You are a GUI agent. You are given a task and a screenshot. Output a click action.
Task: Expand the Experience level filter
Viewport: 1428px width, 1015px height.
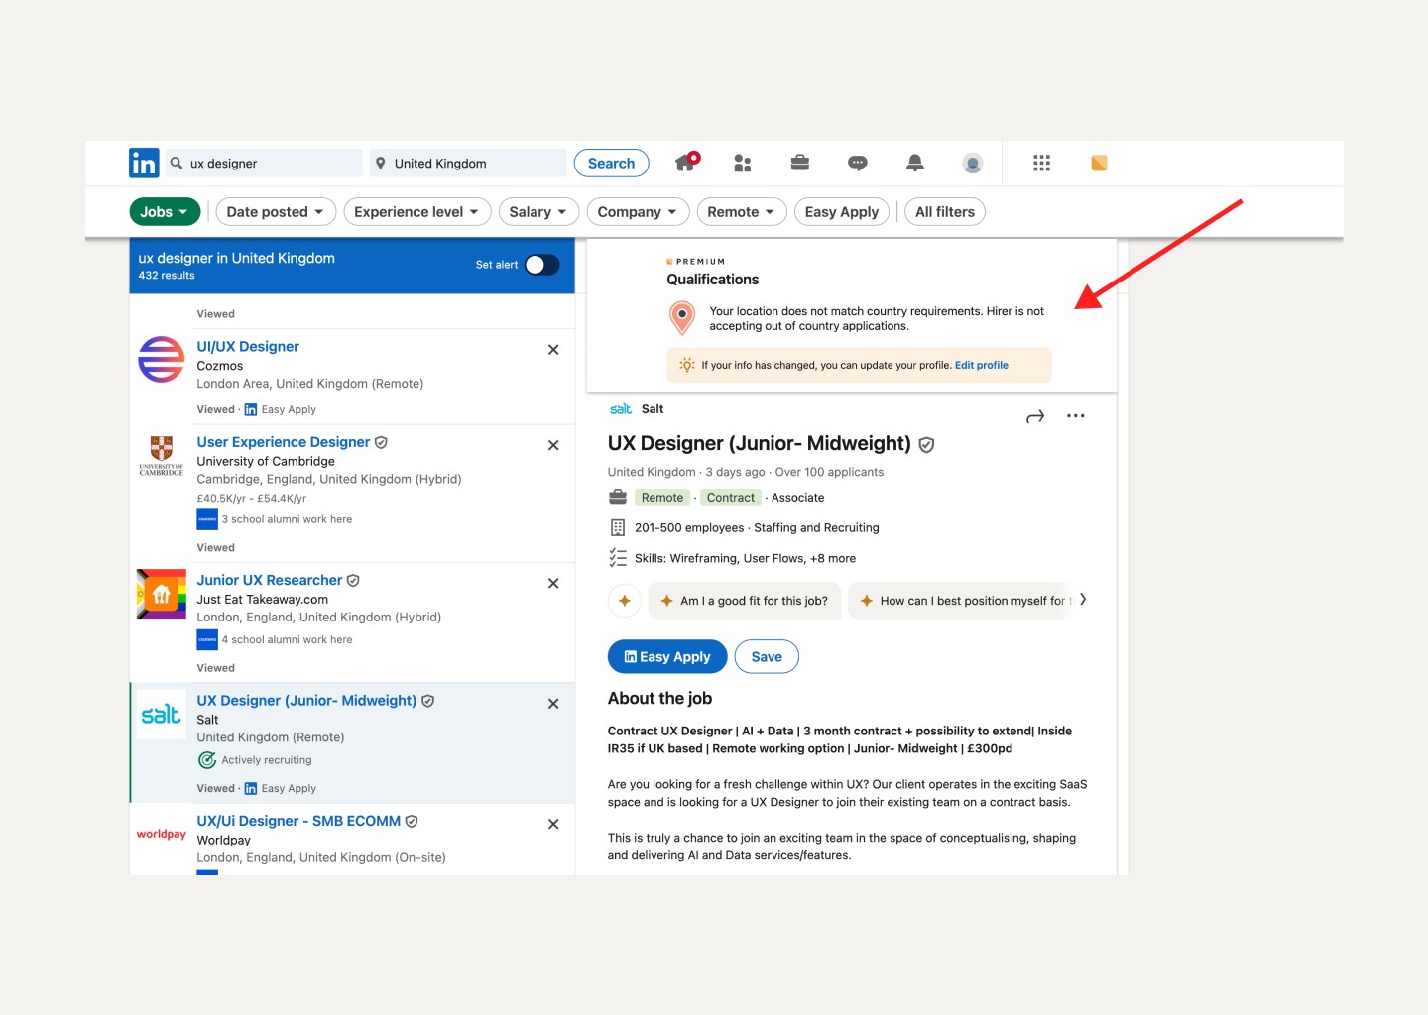[x=416, y=212]
